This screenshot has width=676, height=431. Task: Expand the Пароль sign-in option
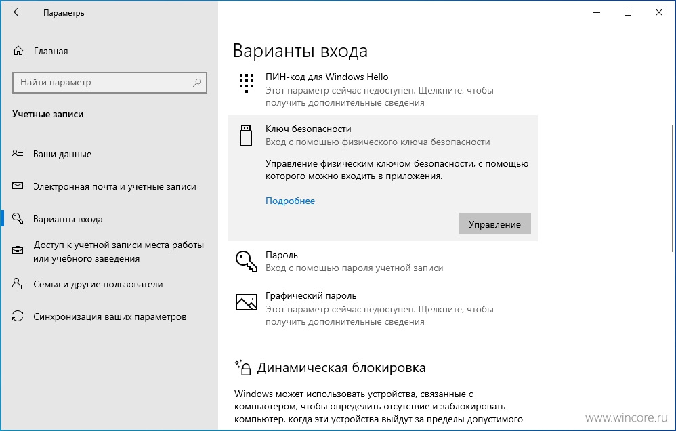[383, 262]
